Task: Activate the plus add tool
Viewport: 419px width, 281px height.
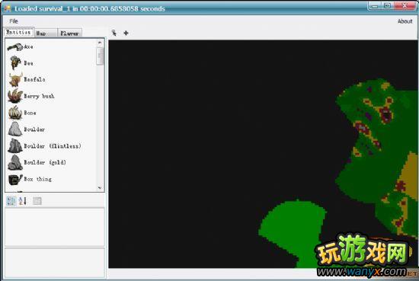Action: pos(126,33)
